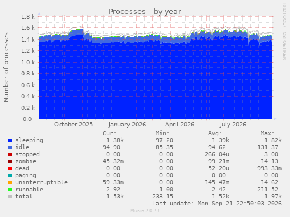
Task: Click the 'Last update' timestamp line
Action: 217,204
